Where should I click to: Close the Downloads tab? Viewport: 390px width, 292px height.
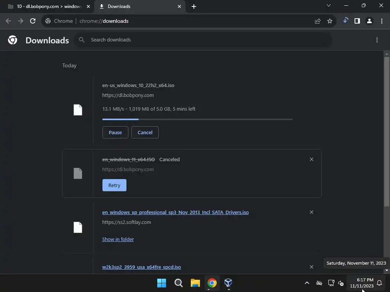pyautogui.click(x=179, y=6)
